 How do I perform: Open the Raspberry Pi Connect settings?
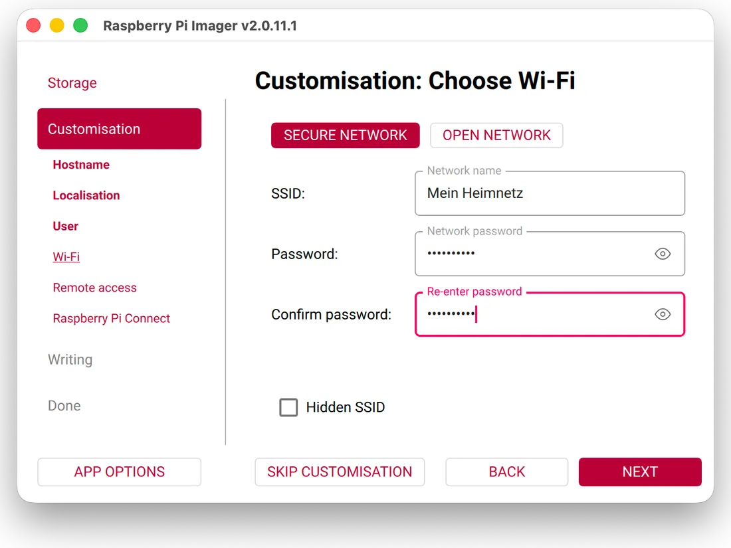(x=112, y=318)
